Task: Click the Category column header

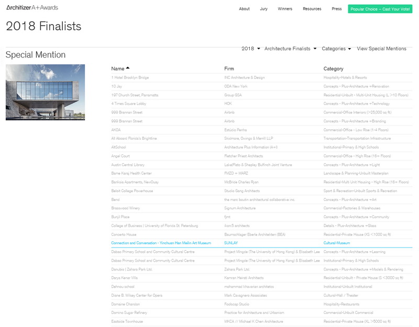Action: tap(333, 69)
